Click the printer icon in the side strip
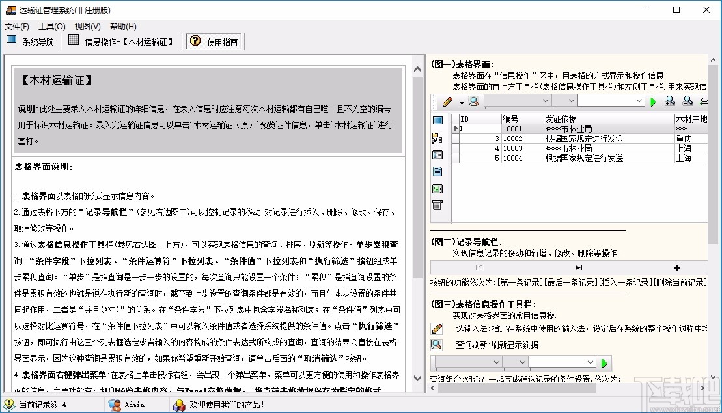Viewport: 722px width, 413px height. click(x=436, y=204)
